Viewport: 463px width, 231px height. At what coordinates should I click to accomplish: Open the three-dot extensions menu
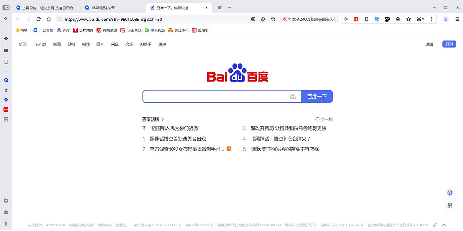[431, 18]
